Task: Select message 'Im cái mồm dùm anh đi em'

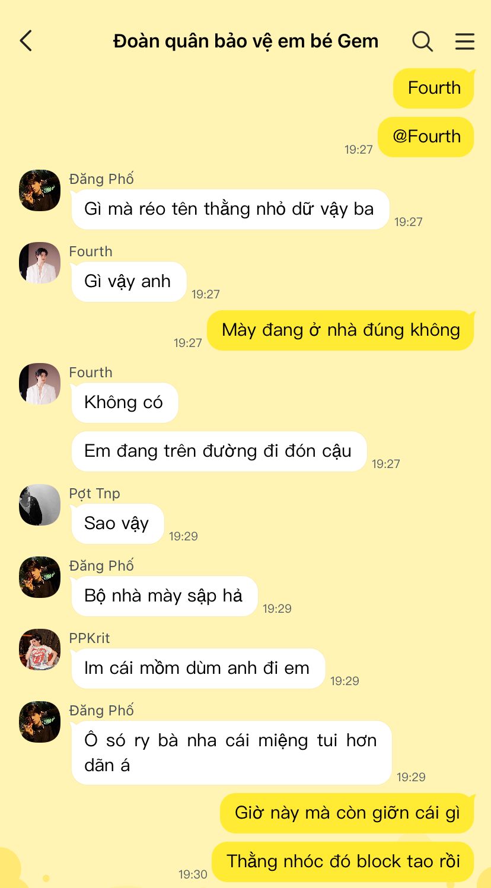Action: [x=198, y=669]
